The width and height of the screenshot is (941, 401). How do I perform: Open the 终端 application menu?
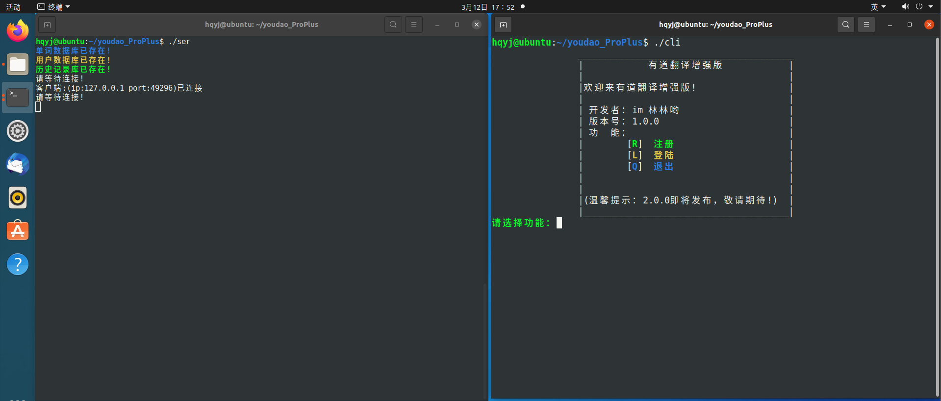click(x=54, y=7)
